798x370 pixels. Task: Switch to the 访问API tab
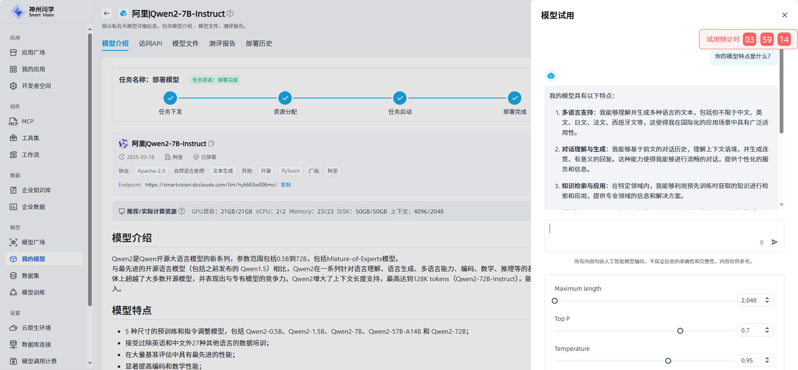click(150, 43)
